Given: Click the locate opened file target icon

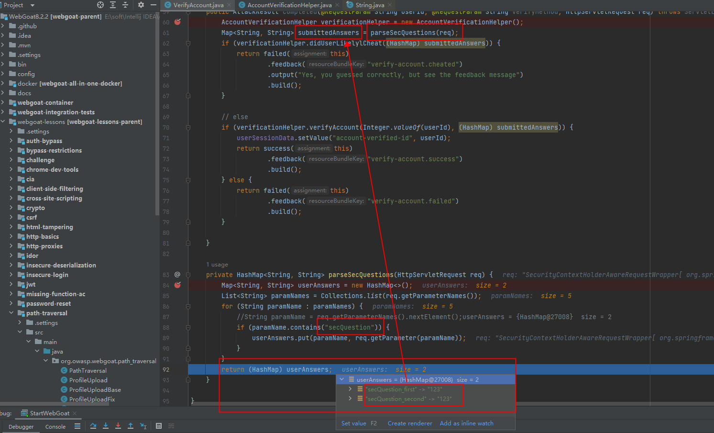Looking at the screenshot, I should point(100,5).
